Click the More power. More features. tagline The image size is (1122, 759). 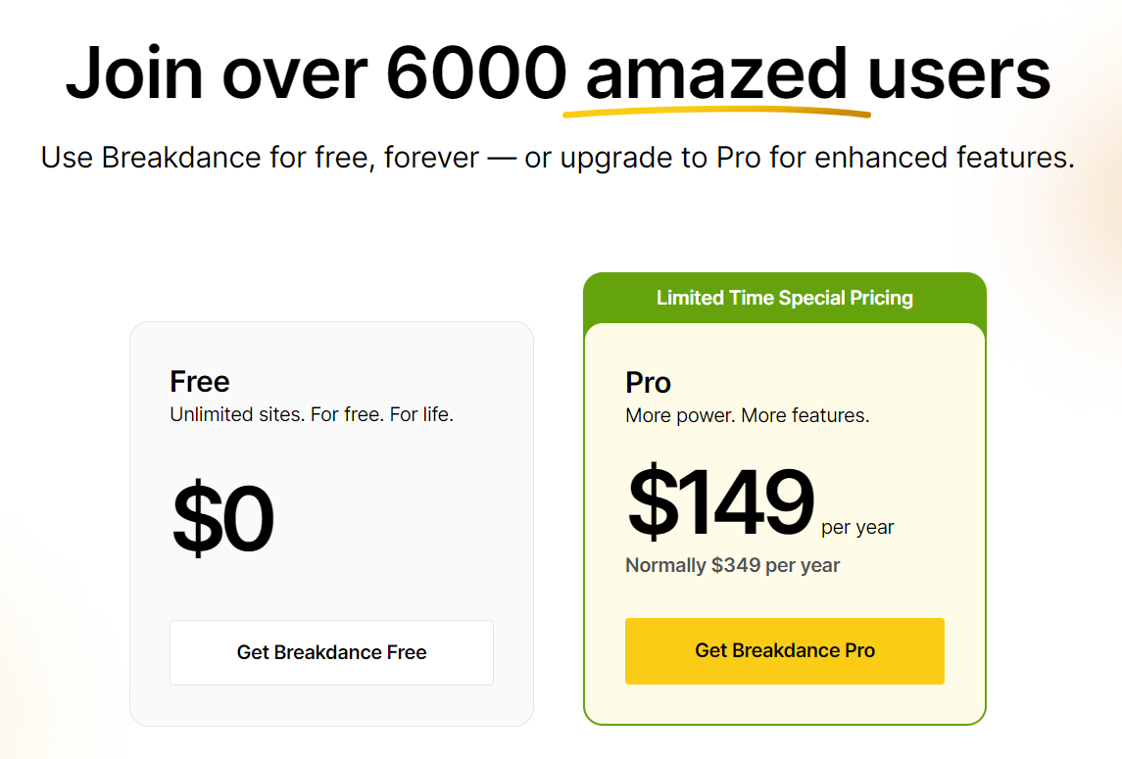point(747,415)
